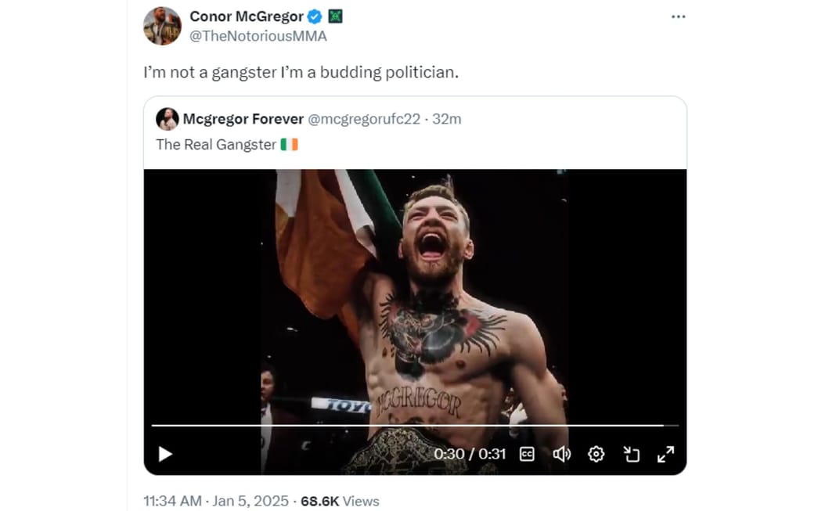Click the @TheNotoriousMMA handle
This screenshot has width=818, height=511.
click(x=259, y=36)
